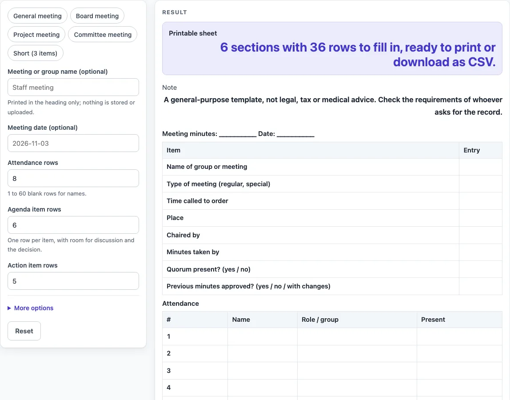Click the template disclaimer note text
This screenshot has height=400, width=510.
333,106
